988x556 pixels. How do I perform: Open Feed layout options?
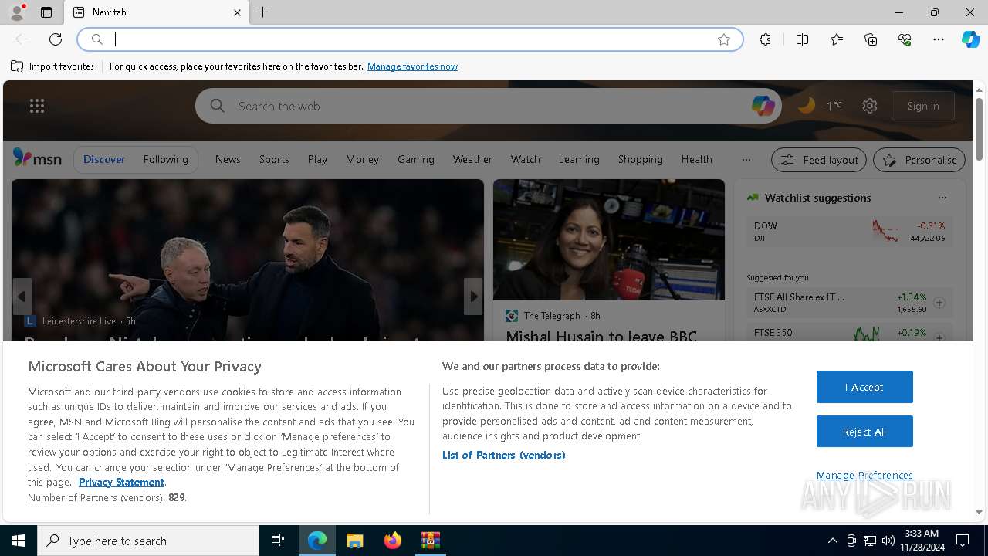tap(819, 160)
